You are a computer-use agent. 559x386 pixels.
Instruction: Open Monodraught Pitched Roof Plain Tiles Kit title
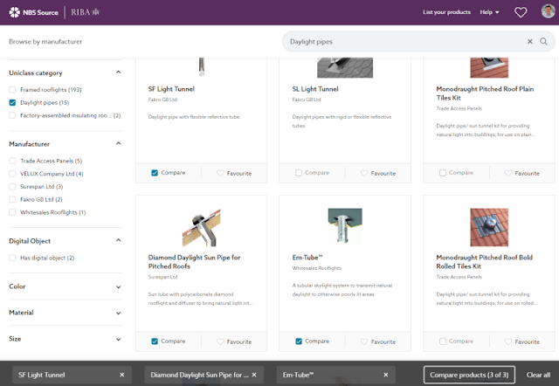485,93
